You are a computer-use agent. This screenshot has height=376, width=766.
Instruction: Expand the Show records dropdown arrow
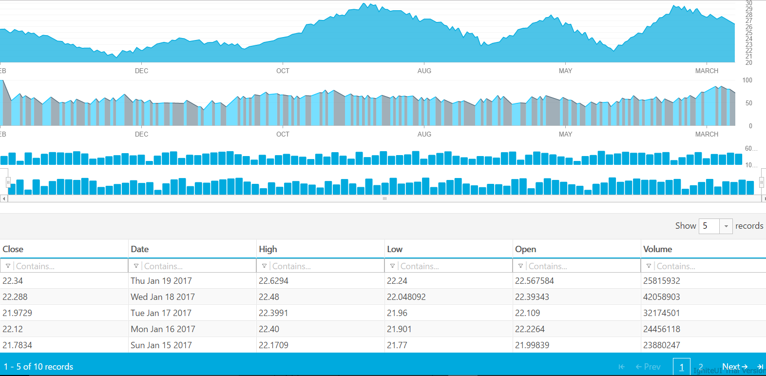tap(726, 226)
